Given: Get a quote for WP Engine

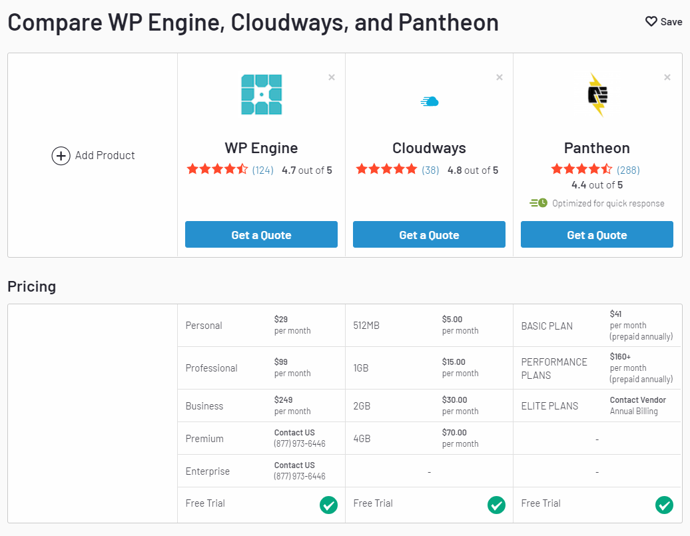Looking at the screenshot, I should coord(261,235).
